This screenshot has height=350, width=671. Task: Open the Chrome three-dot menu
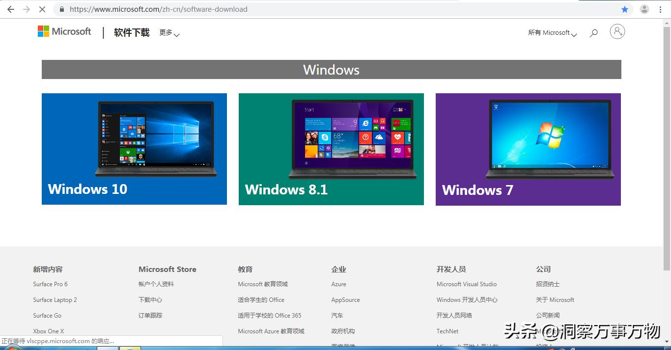coord(660,9)
